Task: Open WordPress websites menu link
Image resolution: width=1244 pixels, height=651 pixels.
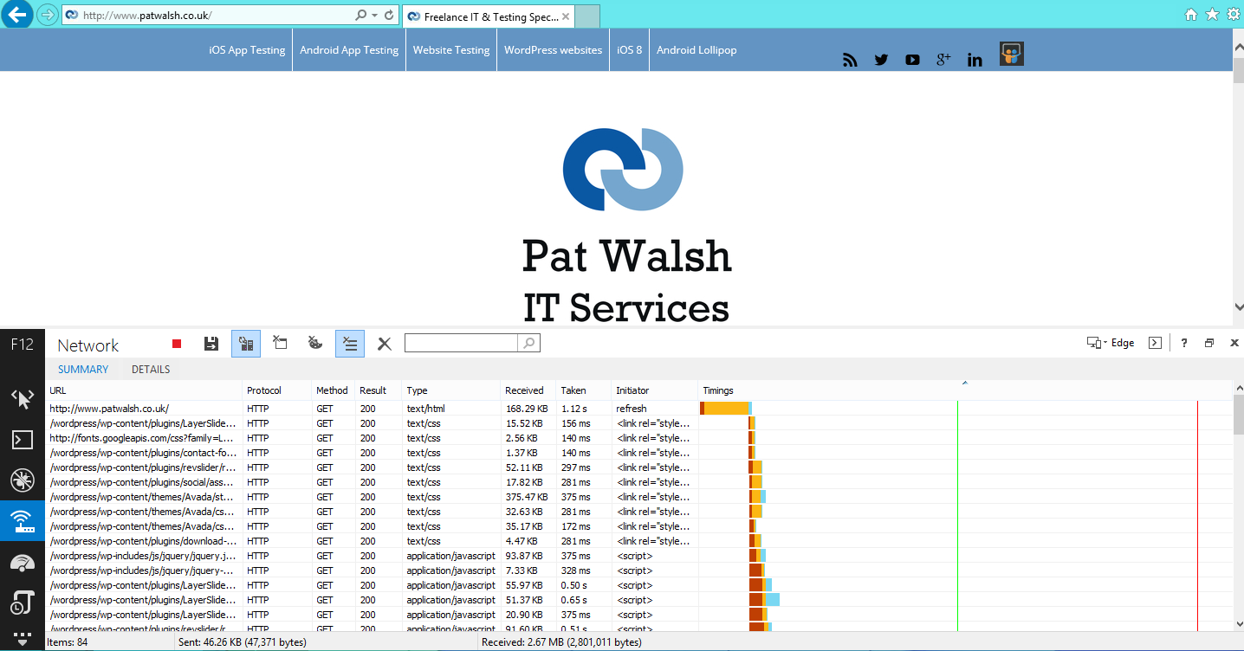Action: pos(553,50)
